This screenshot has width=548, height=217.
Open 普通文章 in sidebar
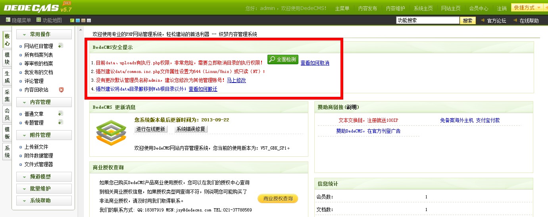(34, 114)
